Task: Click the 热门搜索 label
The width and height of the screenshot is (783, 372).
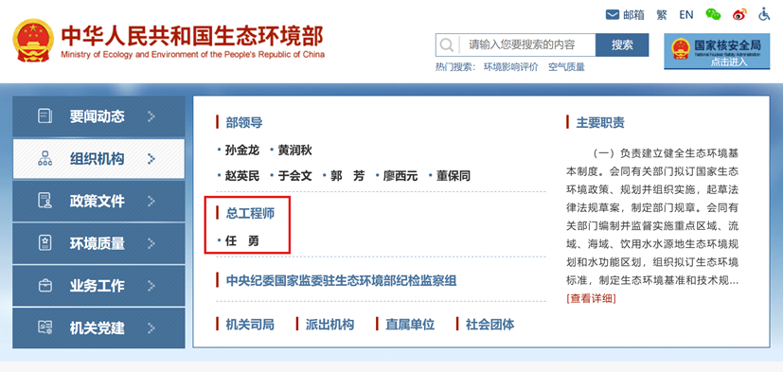Action: coord(455,67)
